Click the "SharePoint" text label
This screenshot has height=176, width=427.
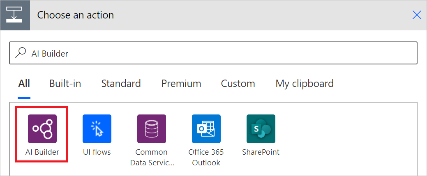point(261,152)
